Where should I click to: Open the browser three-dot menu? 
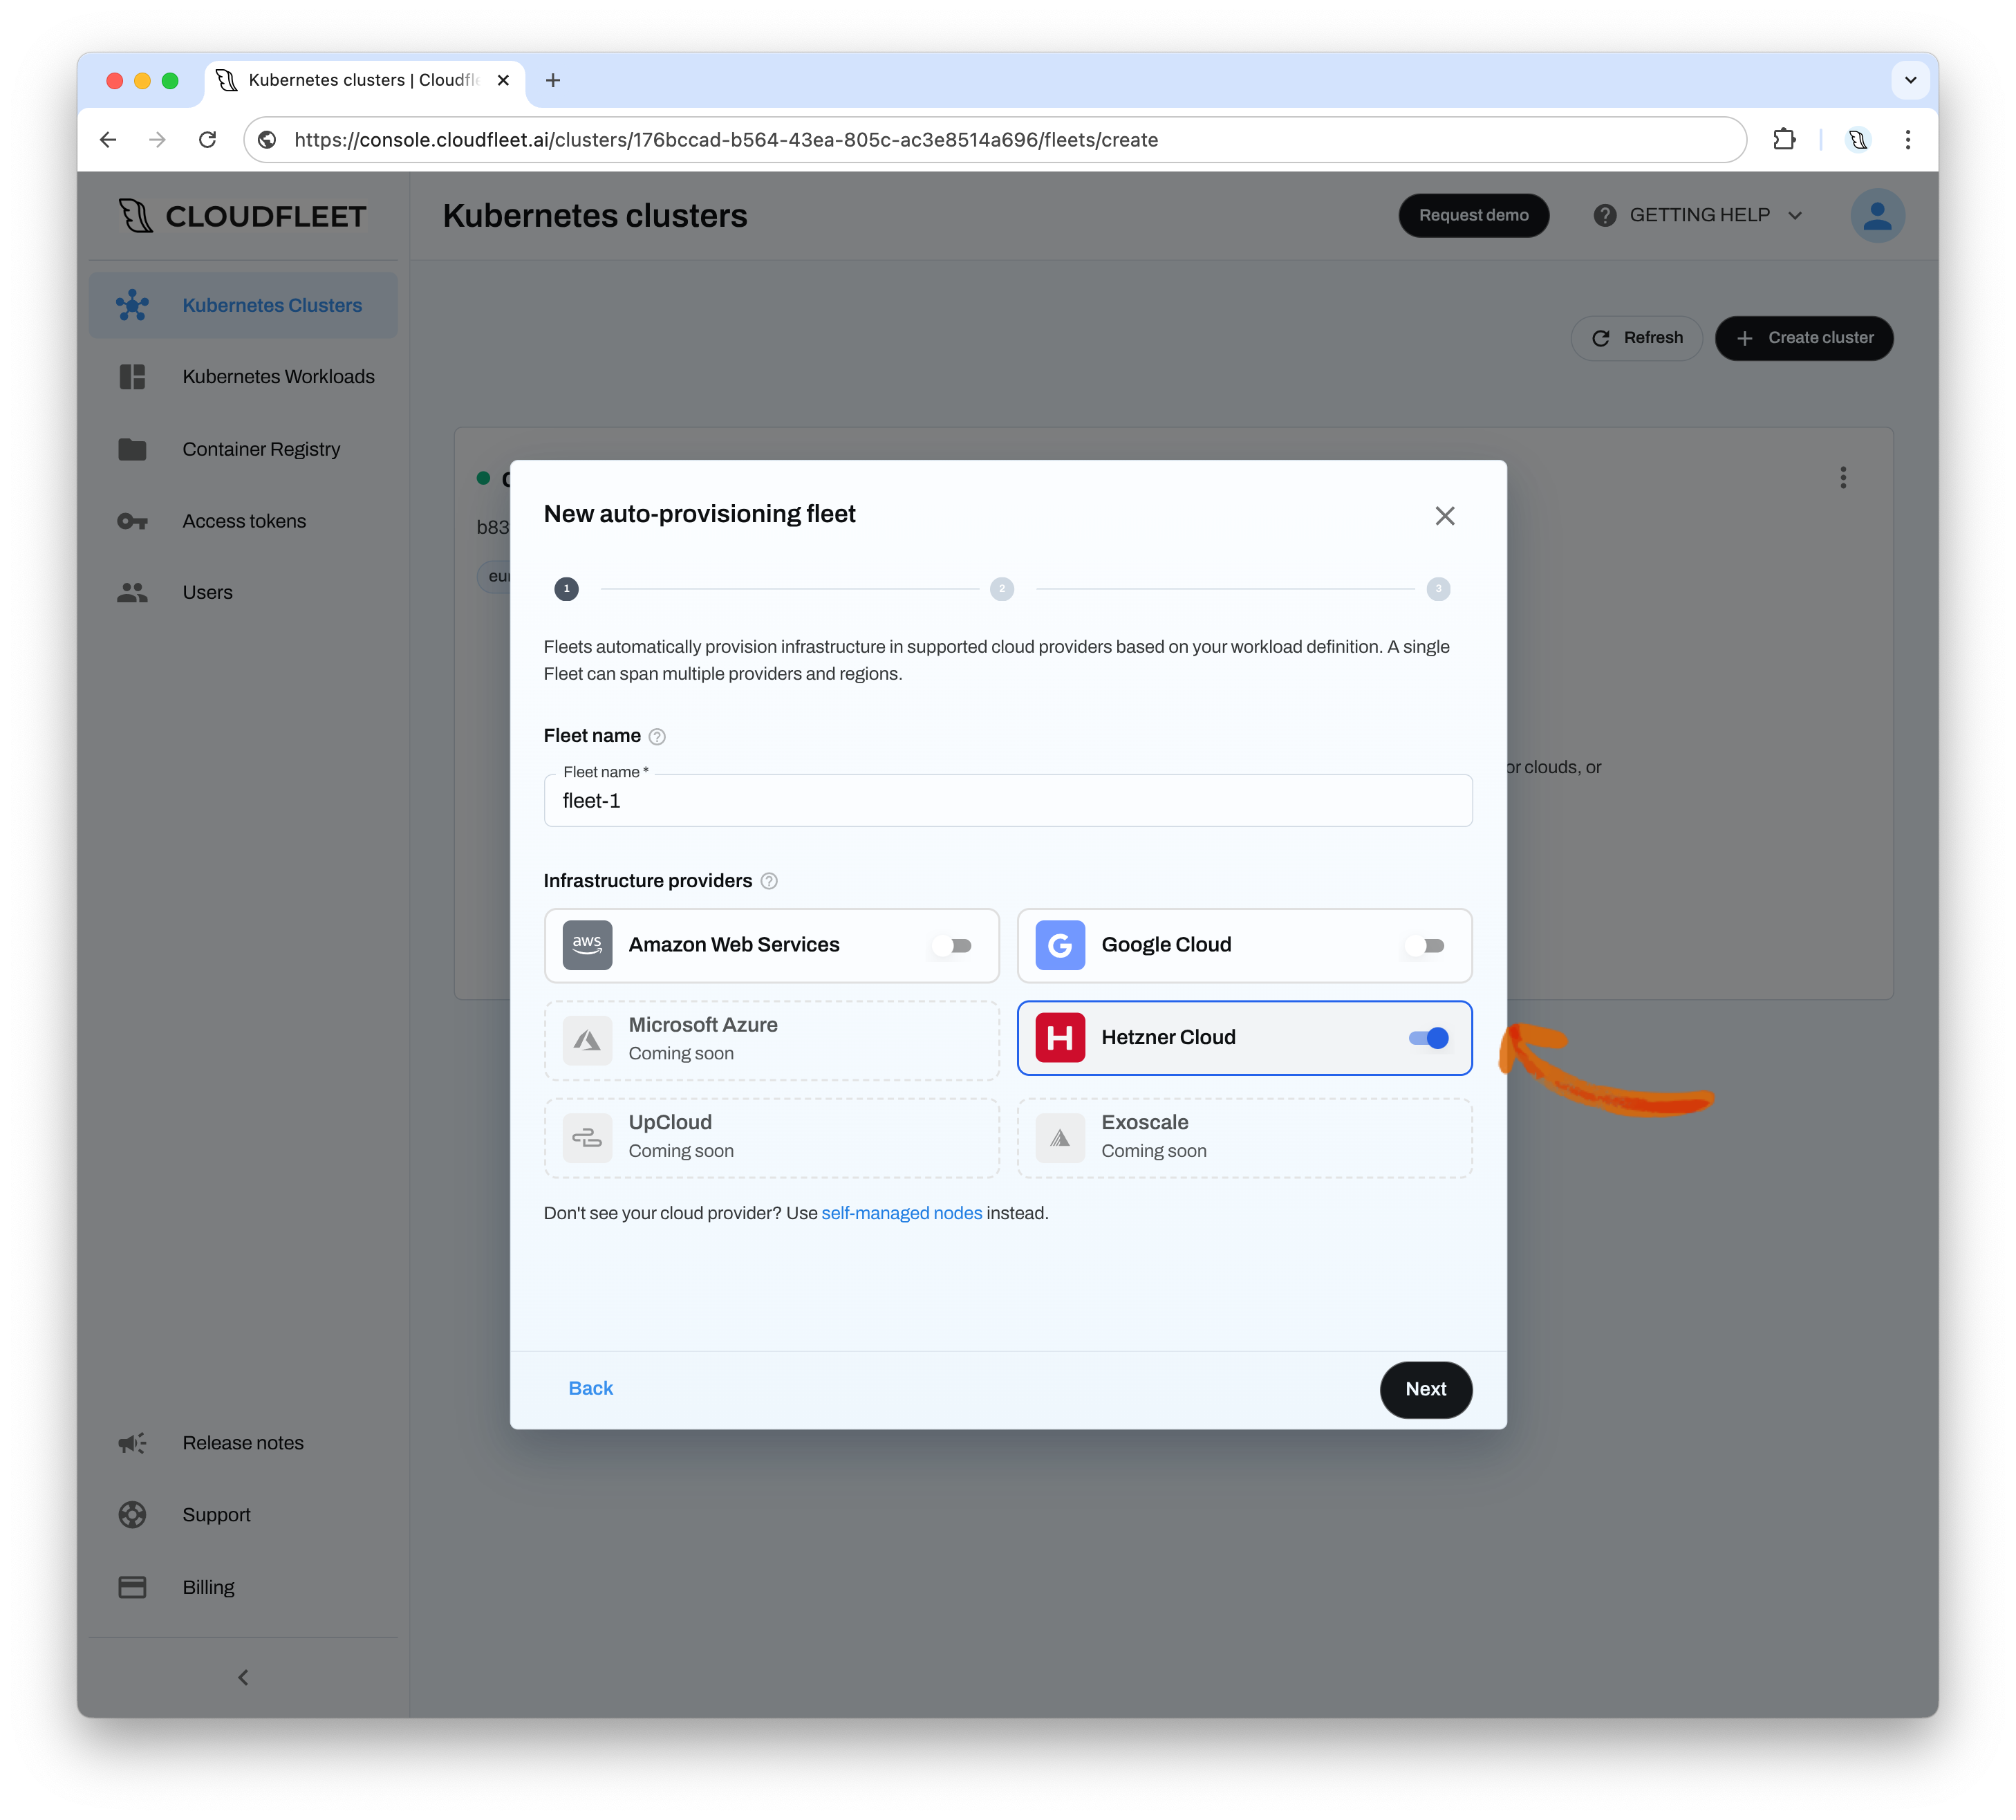pyautogui.click(x=1908, y=140)
